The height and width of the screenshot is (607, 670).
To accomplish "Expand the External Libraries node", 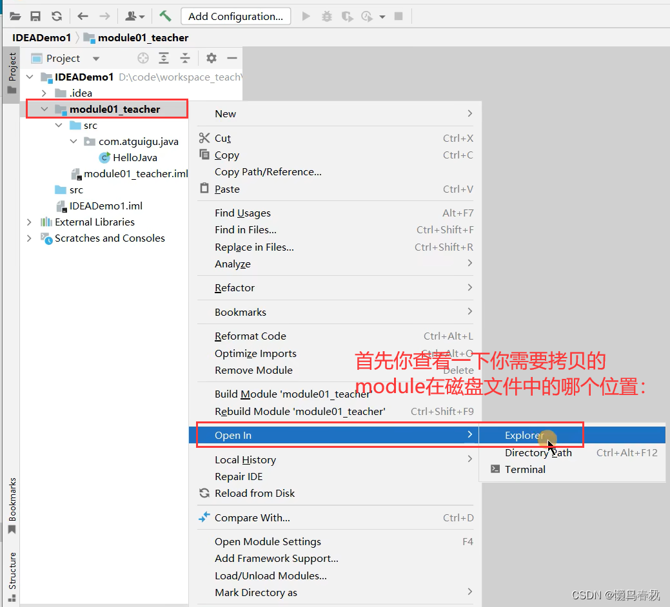I will [x=29, y=222].
